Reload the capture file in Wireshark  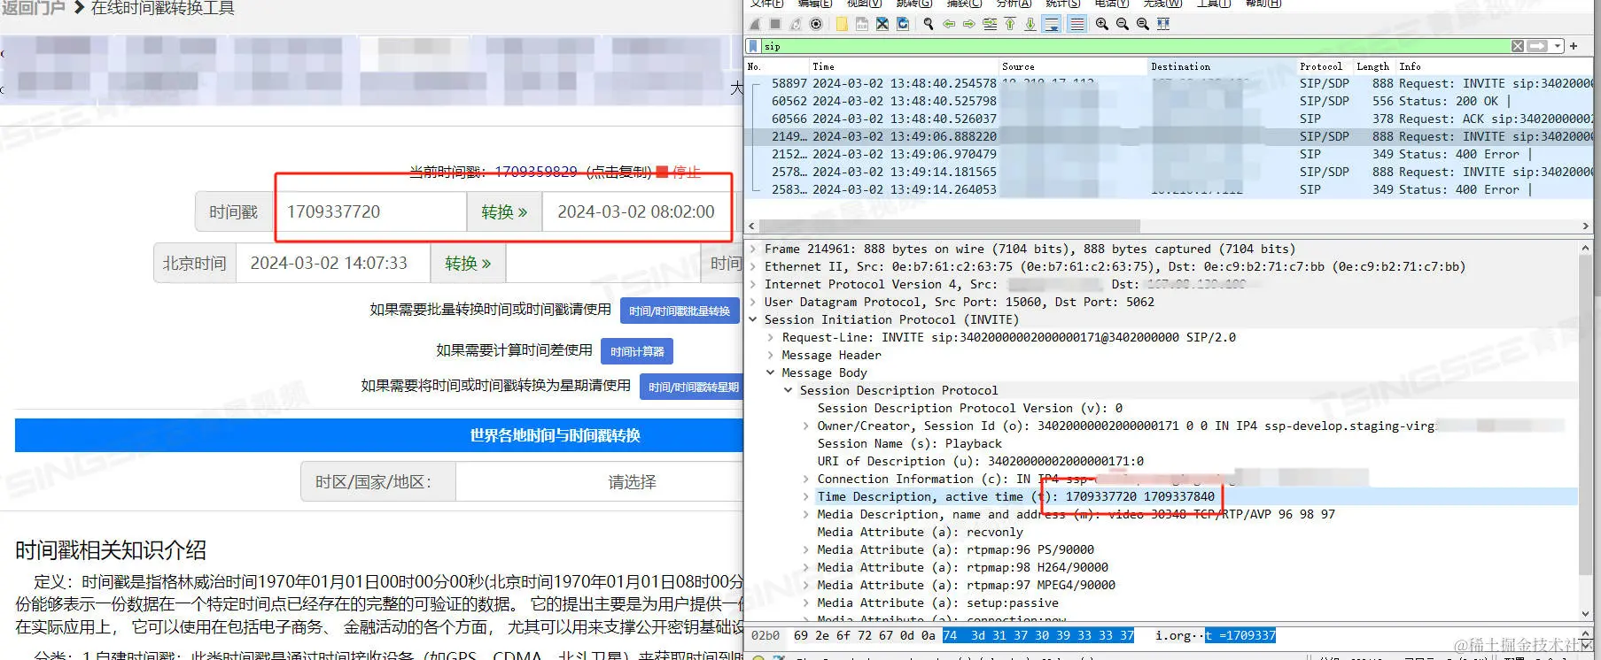point(903,24)
